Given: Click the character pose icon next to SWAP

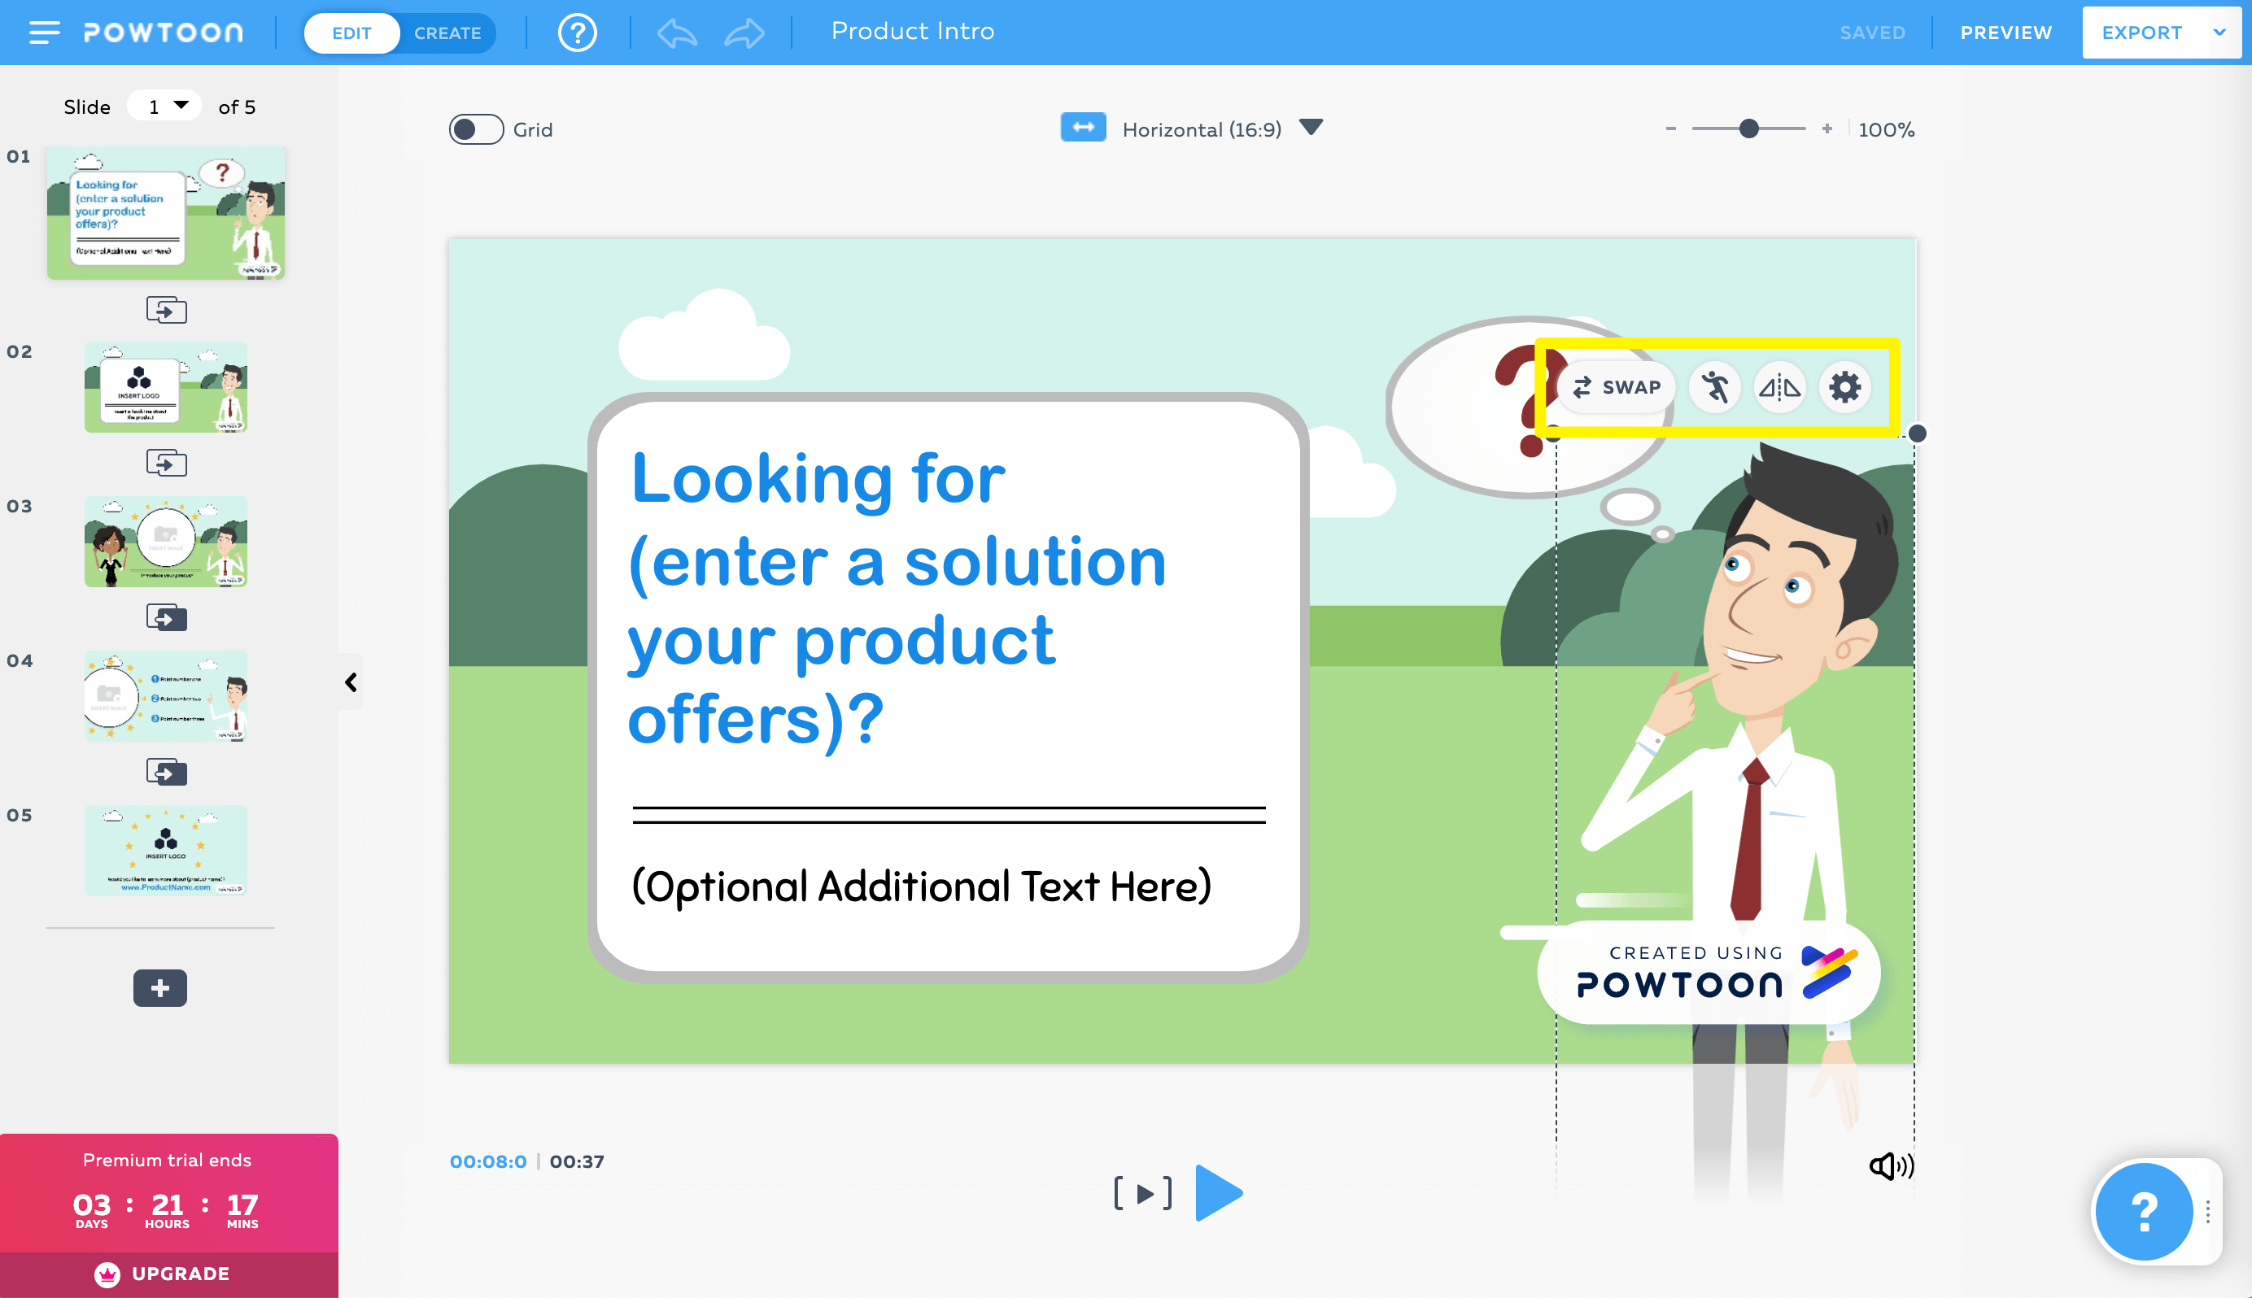Looking at the screenshot, I should pyautogui.click(x=1714, y=387).
